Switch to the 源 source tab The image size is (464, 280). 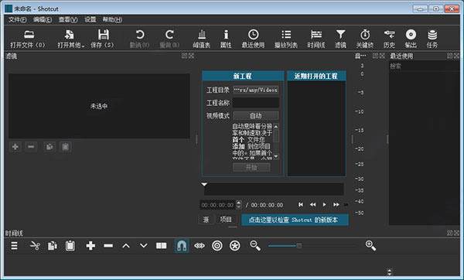tap(206, 220)
